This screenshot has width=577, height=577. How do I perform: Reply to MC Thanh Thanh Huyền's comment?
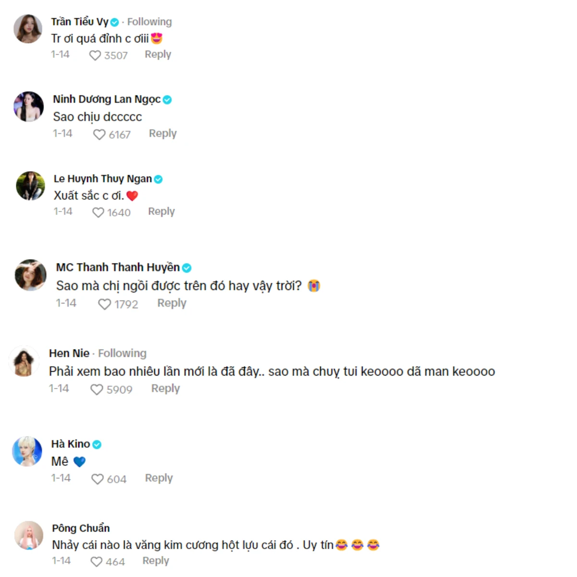tap(172, 303)
